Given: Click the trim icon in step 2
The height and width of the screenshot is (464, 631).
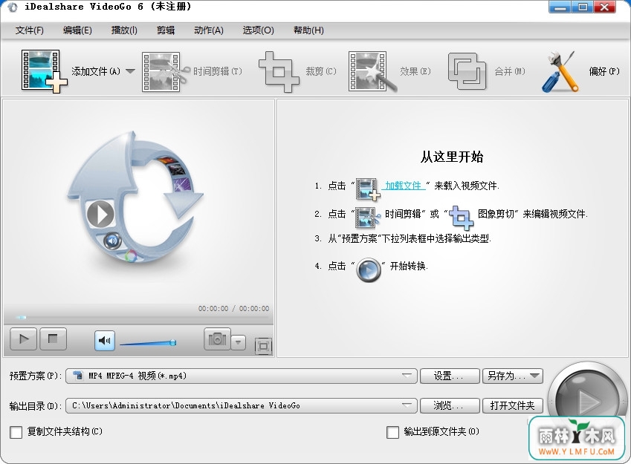Looking at the screenshot, I should 368,217.
